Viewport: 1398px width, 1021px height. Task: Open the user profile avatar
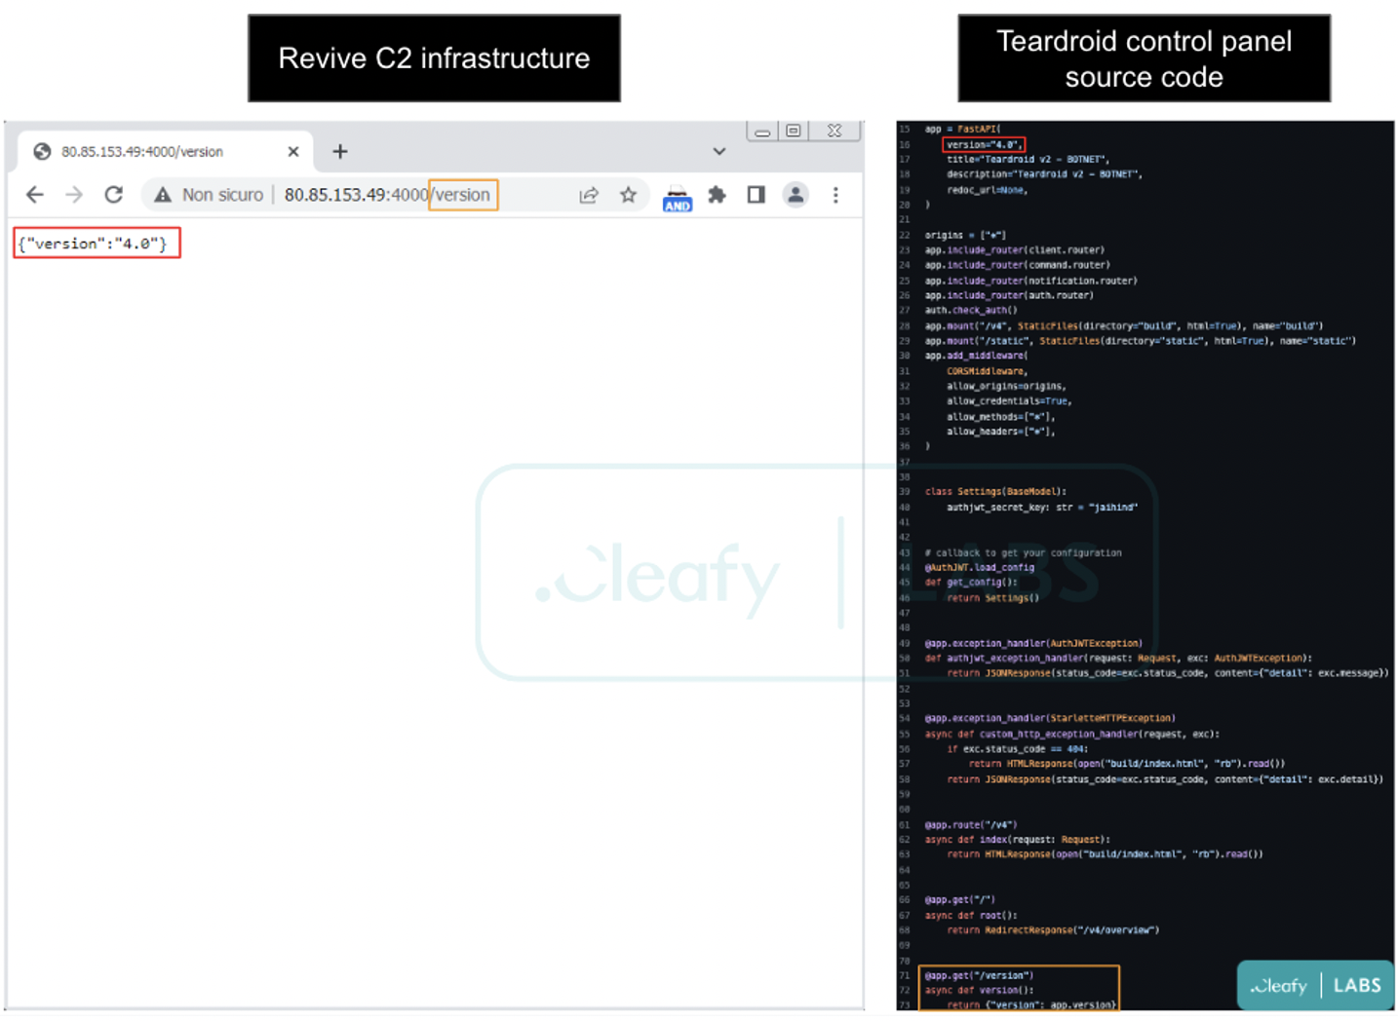point(796,195)
